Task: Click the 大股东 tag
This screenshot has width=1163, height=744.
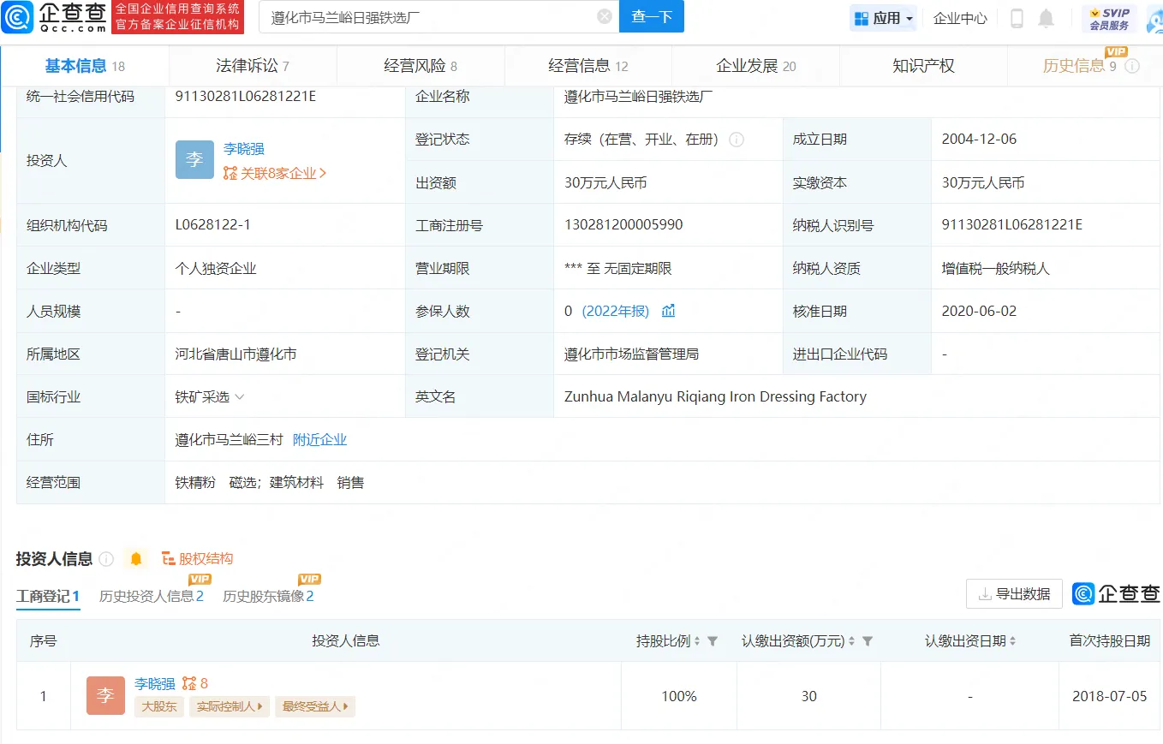Action: (159, 706)
